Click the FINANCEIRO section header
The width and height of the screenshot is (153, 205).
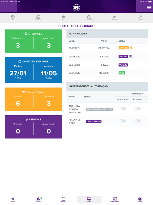pos(107,34)
